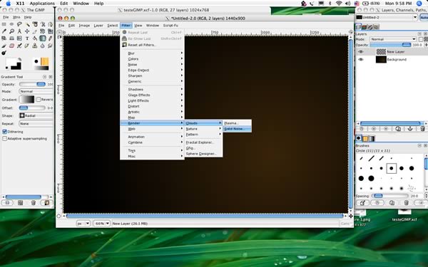
Task: Select the Paintbrush tool
Action: tap(4, 46)
